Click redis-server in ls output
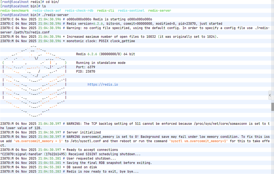 click(x=160, y=11)
